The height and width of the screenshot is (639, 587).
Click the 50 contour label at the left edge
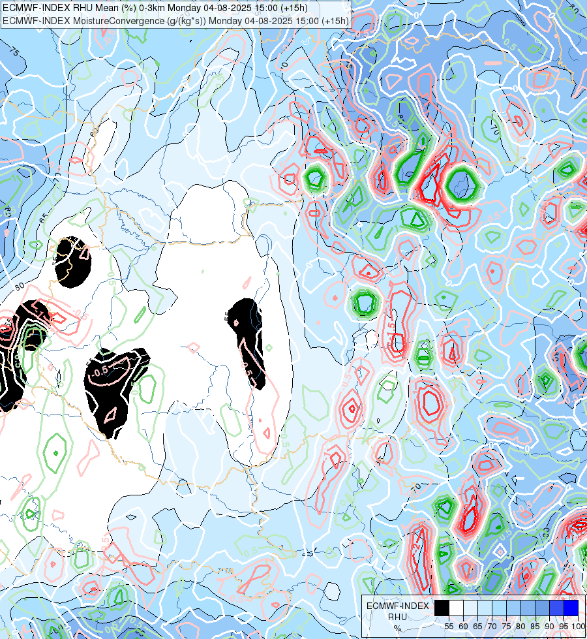20,286
